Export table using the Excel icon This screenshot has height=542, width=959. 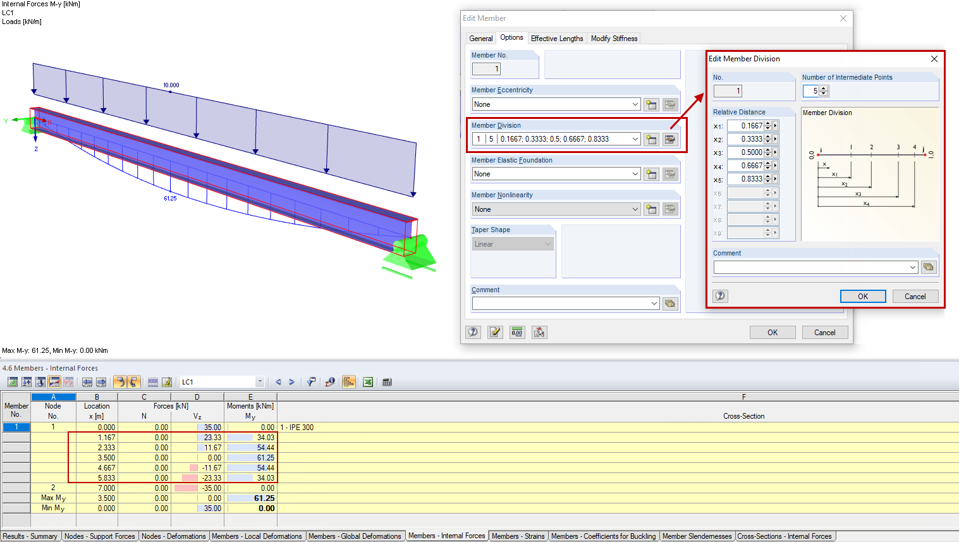(368, 382)
